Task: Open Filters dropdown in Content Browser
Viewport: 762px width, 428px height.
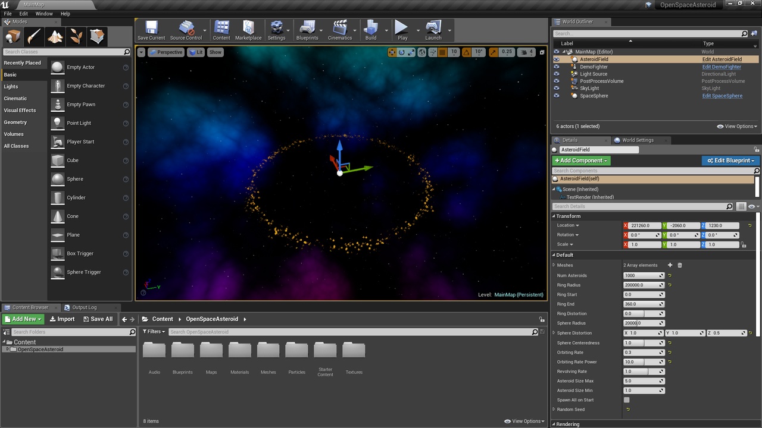Action: (154, 332)
